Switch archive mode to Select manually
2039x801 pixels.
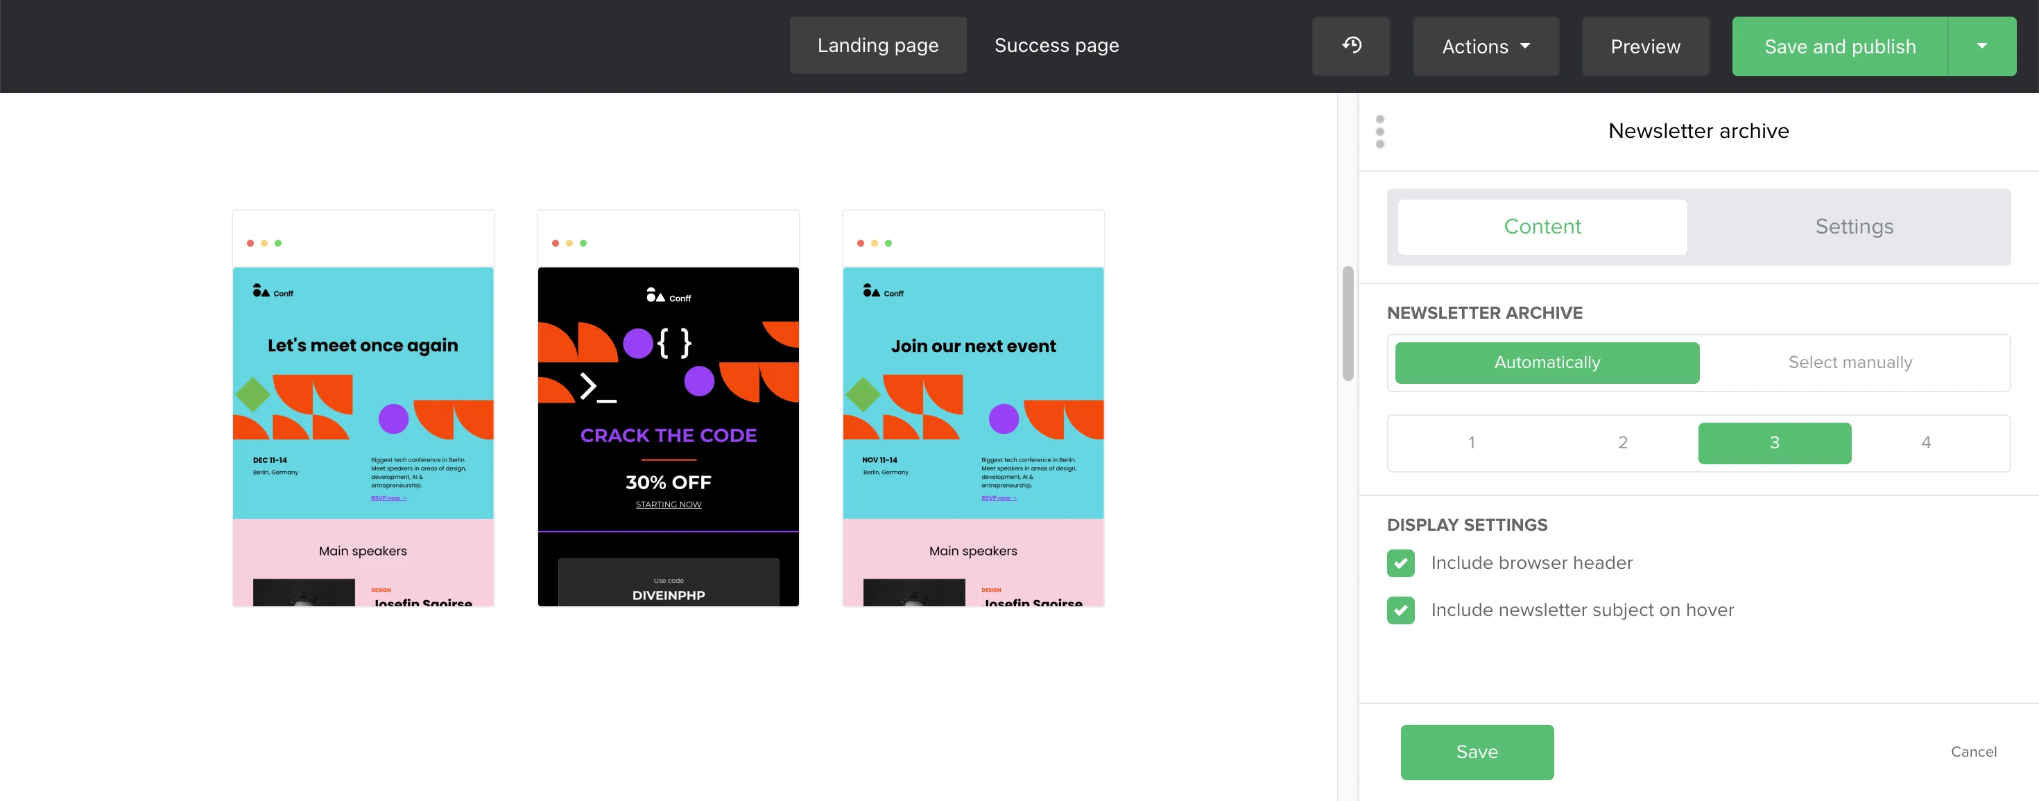1849,363
